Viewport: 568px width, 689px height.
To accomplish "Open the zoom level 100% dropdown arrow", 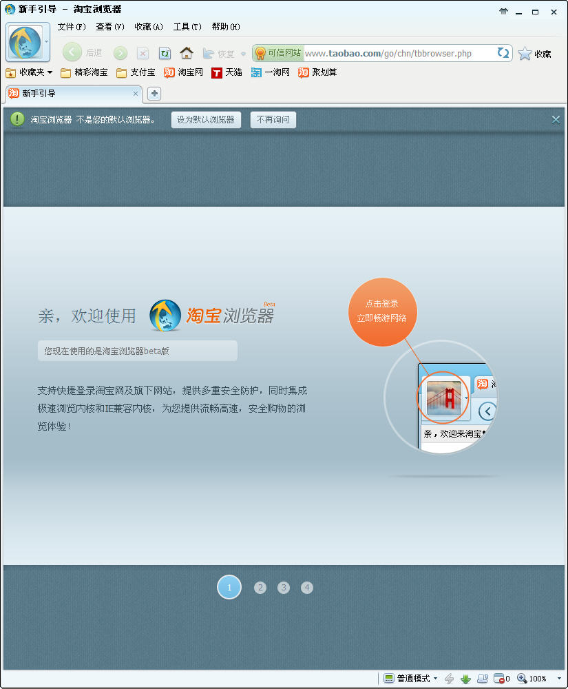I will pyautogui.click(x=559, y=679).
